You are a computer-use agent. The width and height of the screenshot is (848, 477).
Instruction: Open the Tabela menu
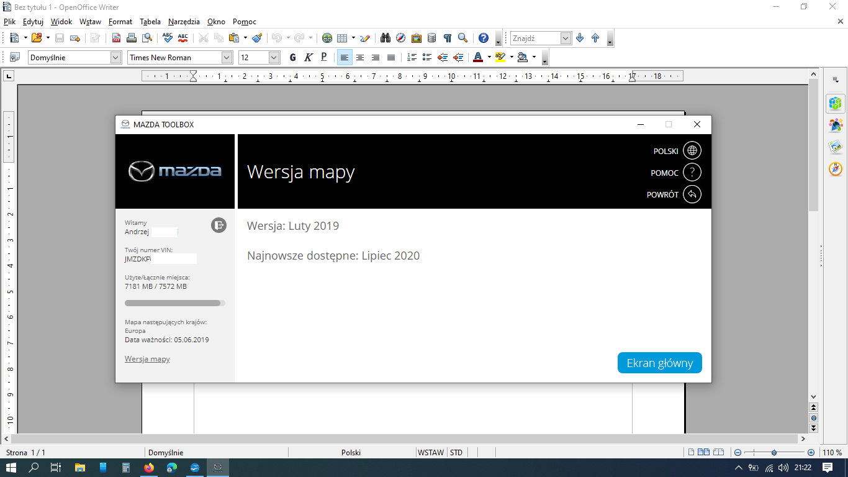coord(150,21)
